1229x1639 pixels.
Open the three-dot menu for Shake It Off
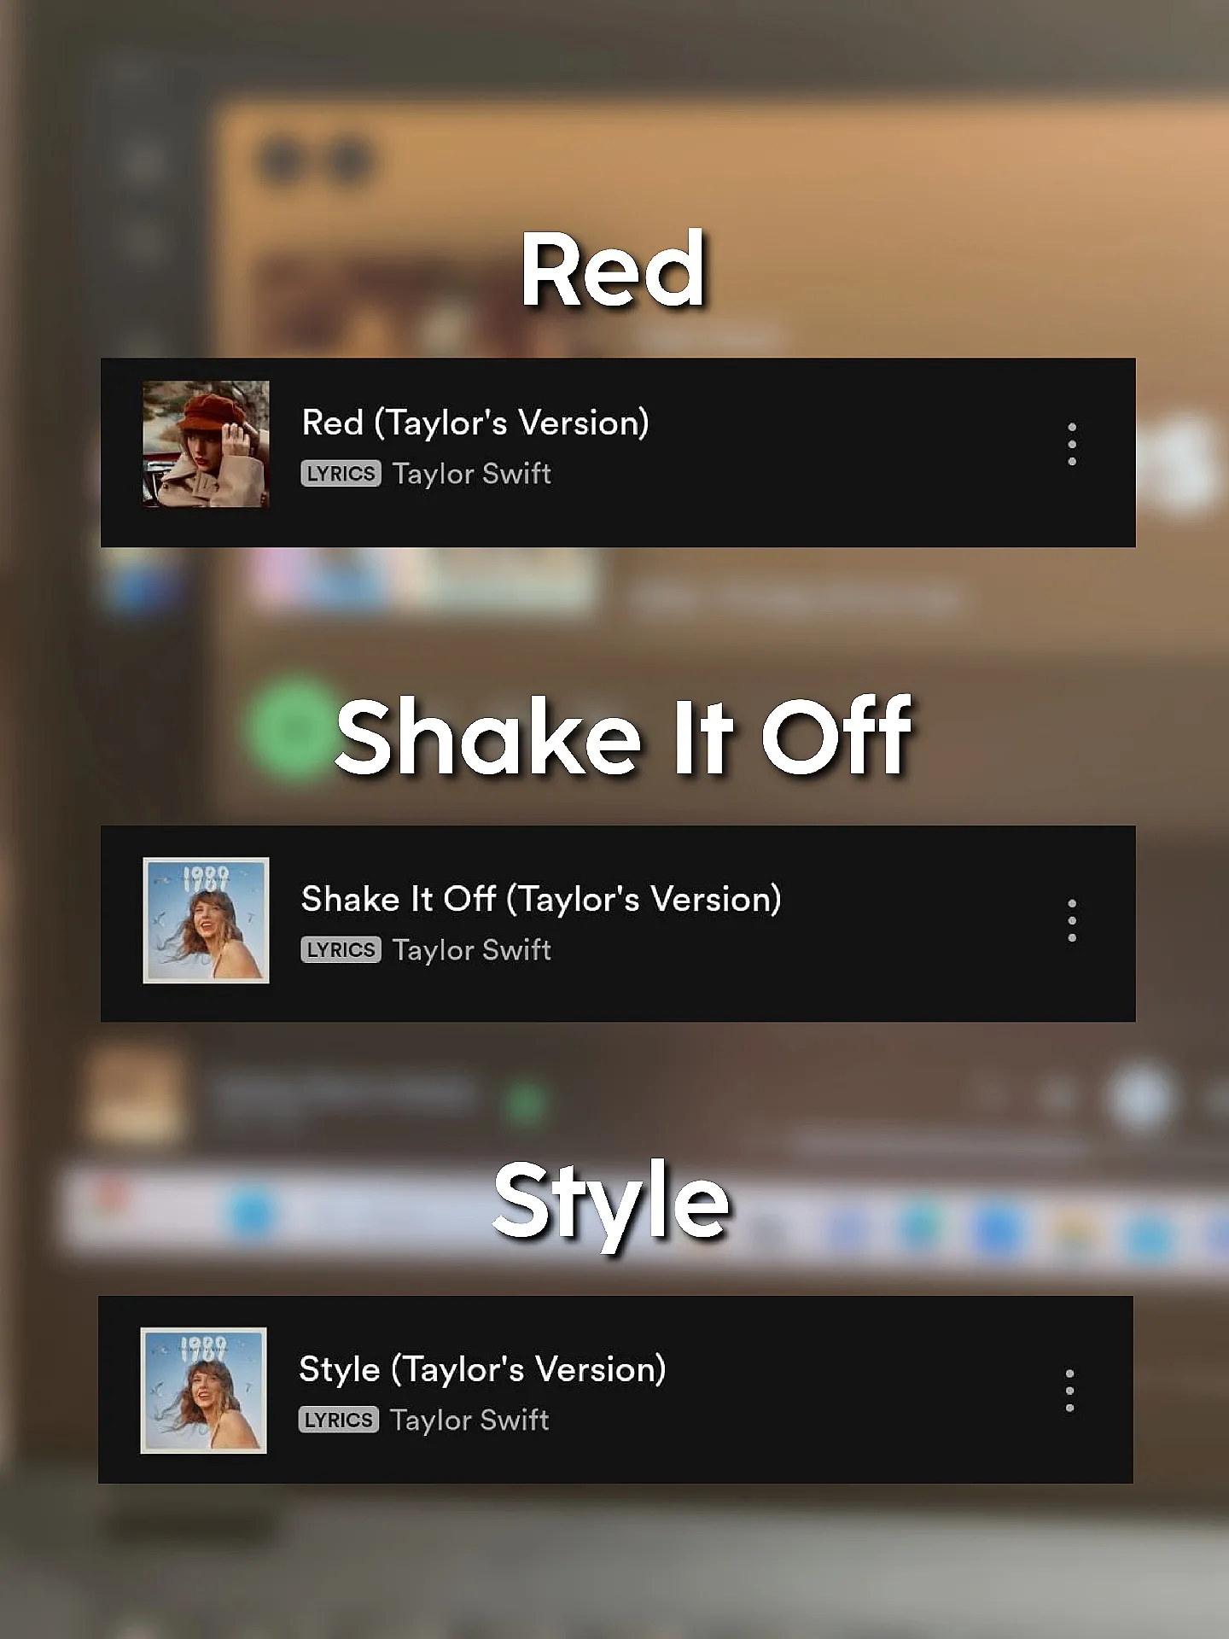[x=1072, y=920]
